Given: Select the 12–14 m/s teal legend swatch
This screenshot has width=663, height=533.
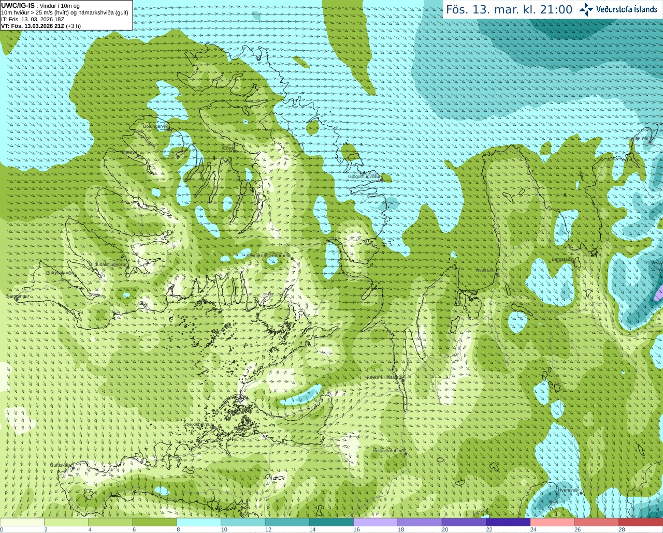Looking at the screenshot, I should [287, 522].
